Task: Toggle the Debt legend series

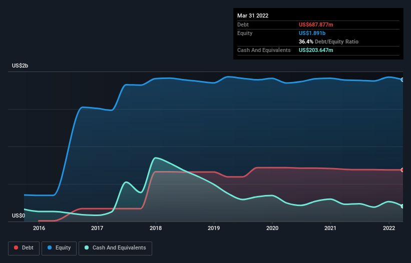Action: coord(24,248)
